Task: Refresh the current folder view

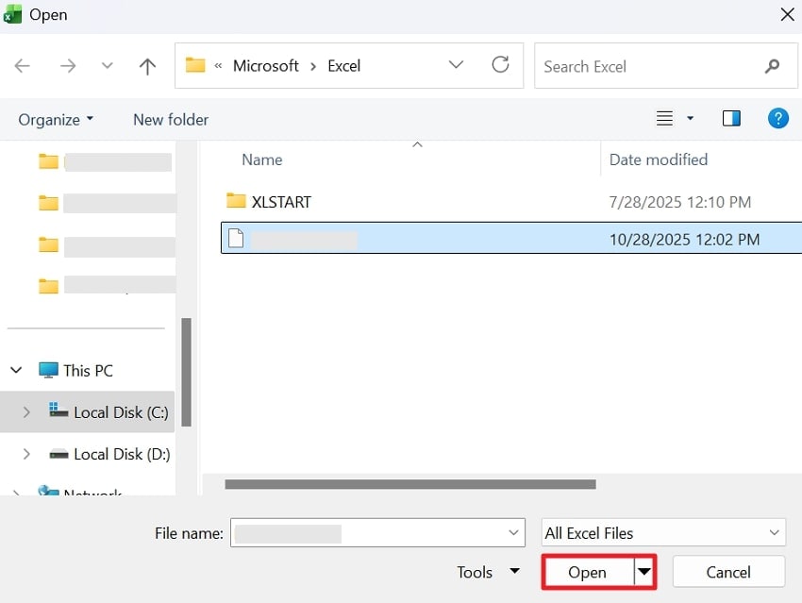Action: pos(500,66)
